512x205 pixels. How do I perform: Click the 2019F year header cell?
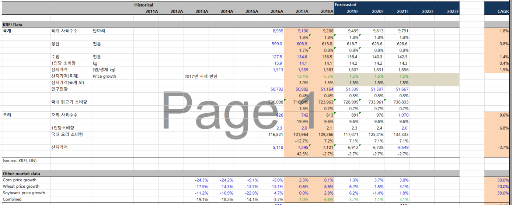tap(352, 11)
